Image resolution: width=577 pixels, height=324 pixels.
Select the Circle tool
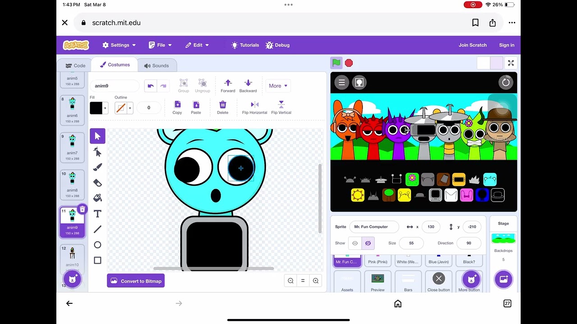(97, 245)
